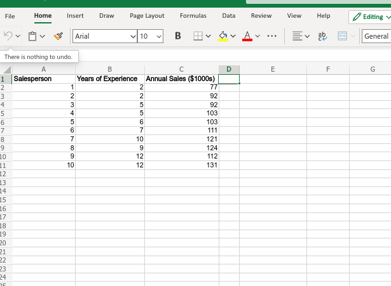Select row 1 header
This screenshot has width=391, height=286.
point(6,79)
